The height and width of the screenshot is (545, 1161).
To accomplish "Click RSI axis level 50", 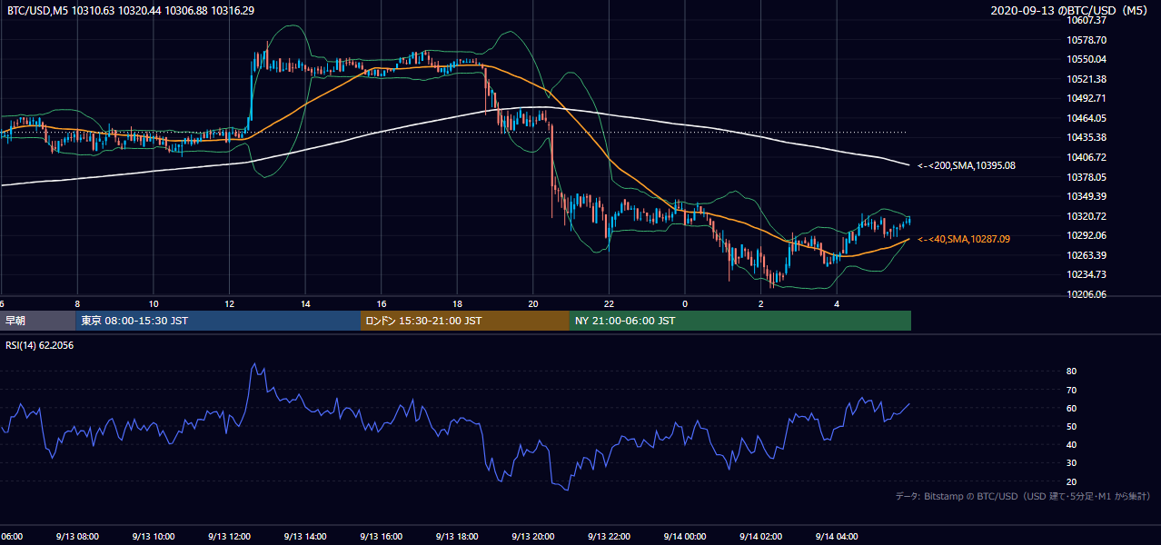I will coord(1071,426).
